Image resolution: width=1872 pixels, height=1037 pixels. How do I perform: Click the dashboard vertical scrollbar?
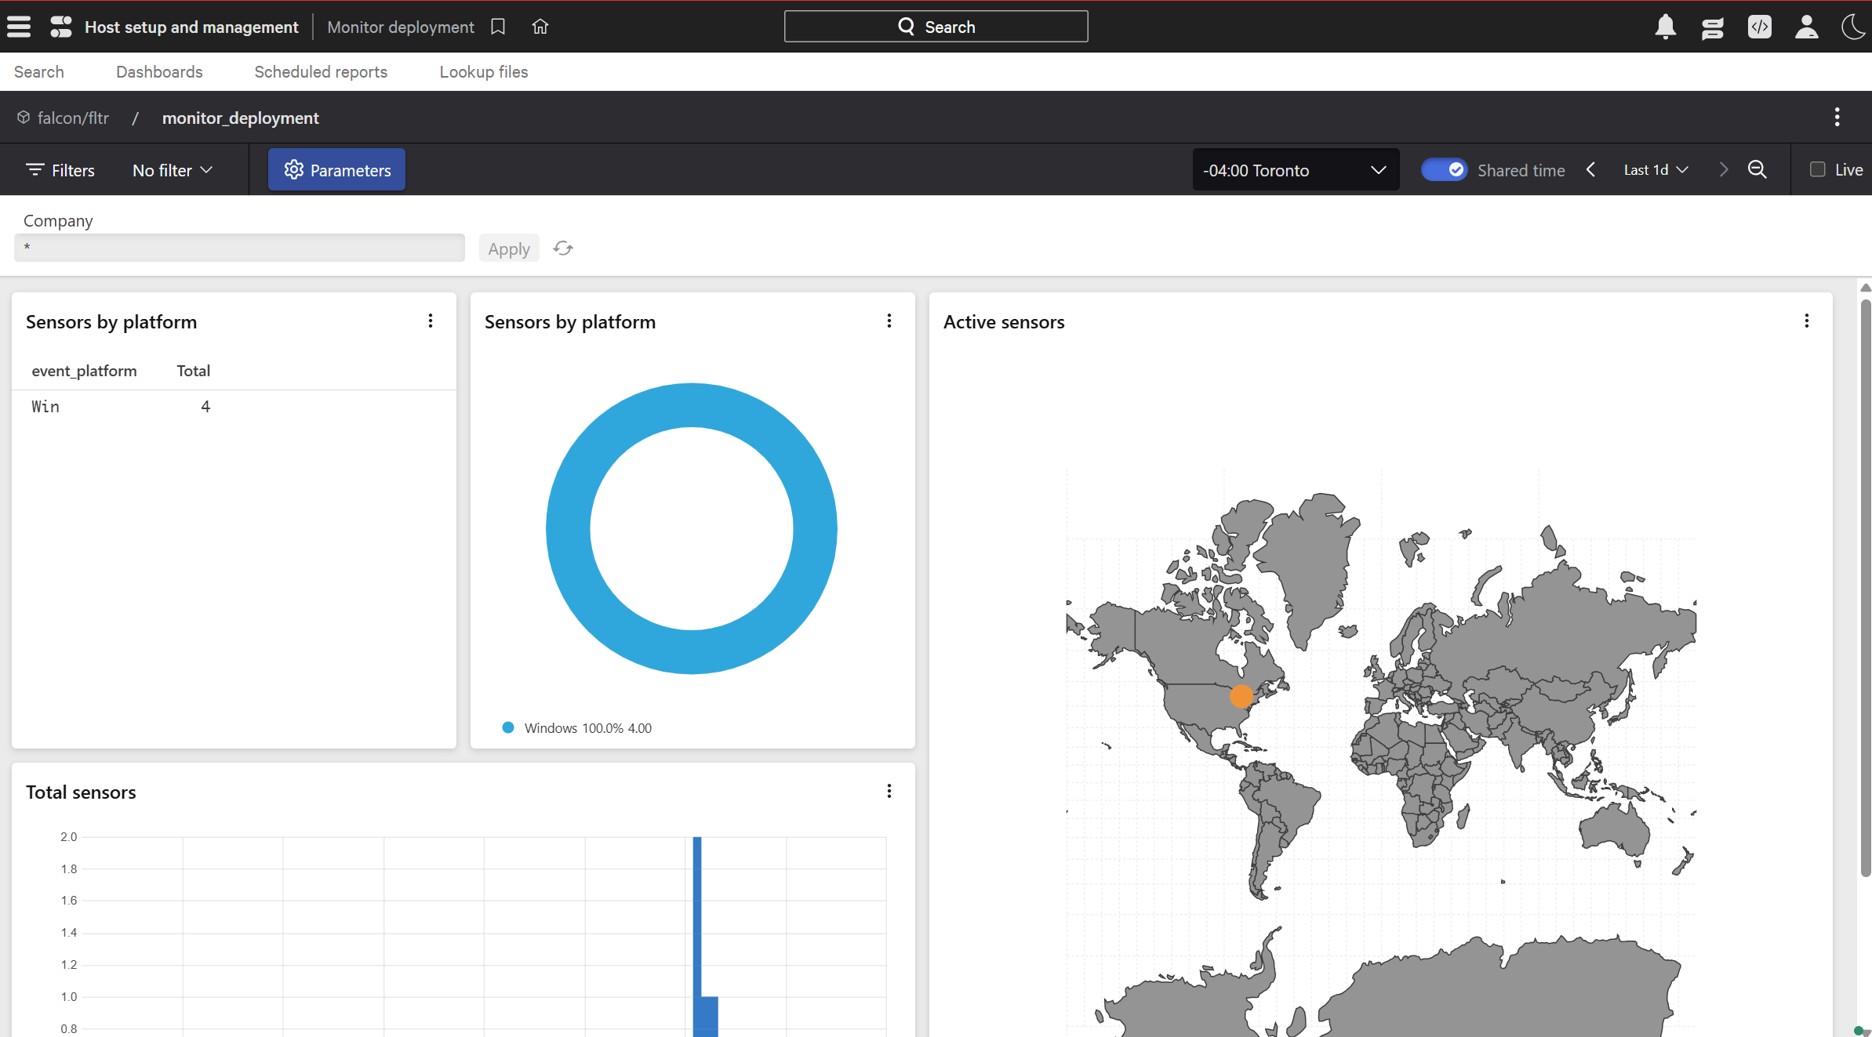[1866, 588]
